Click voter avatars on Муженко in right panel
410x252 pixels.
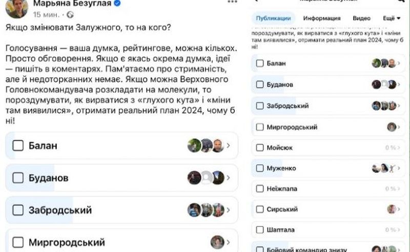(x=384, y=168)
